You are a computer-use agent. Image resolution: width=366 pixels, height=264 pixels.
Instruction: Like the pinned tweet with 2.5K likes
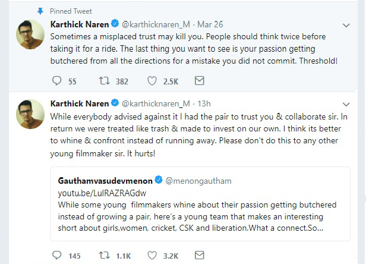tap(152, 81)
